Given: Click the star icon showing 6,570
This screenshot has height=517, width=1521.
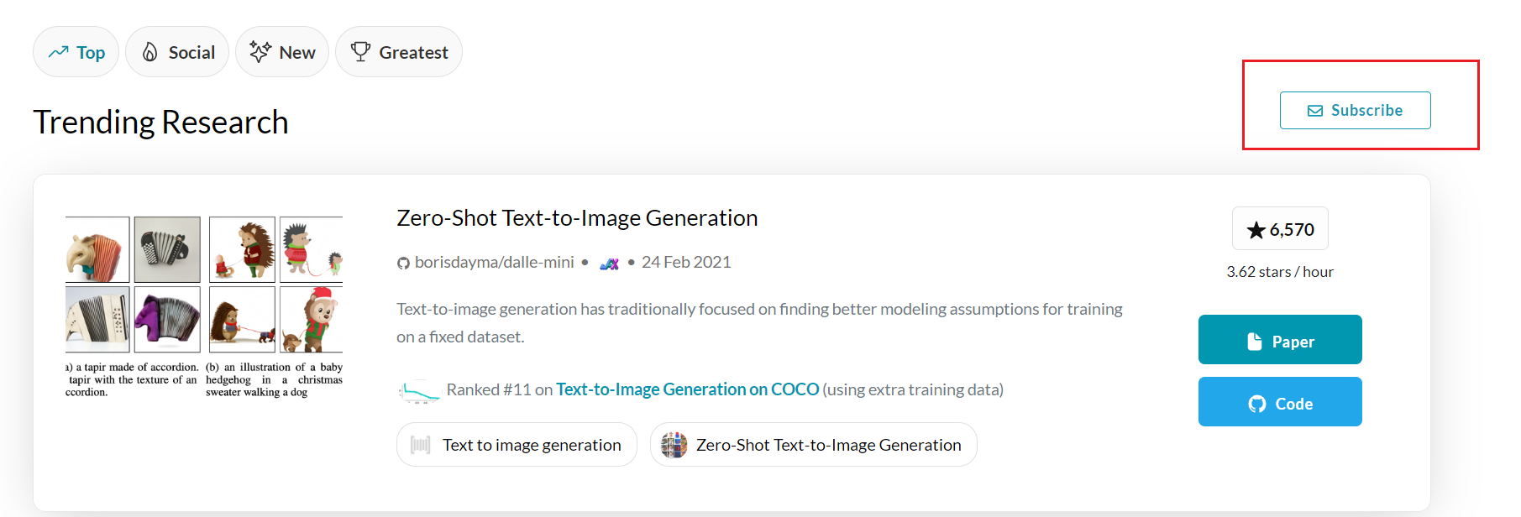Looking at the screenshot, I should (x=1256, y=230).
